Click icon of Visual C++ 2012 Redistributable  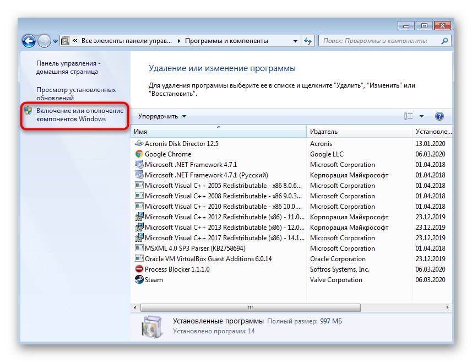139,217
